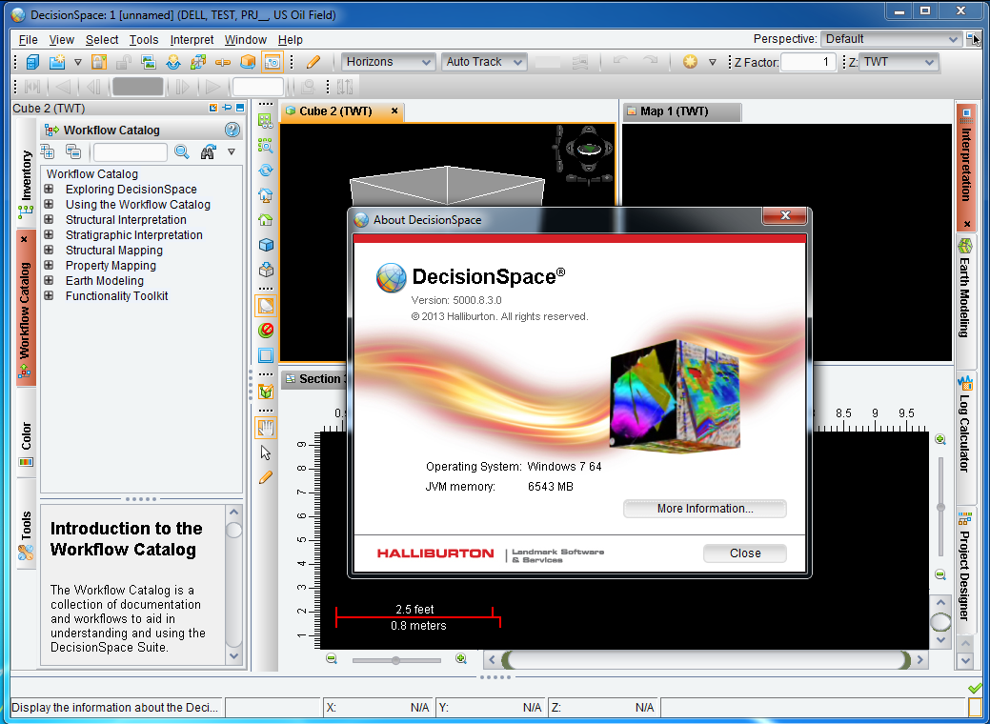Click the orange cube rotate toolbar icon
This screenshot has height=724, width=990.
pos(248,62)
